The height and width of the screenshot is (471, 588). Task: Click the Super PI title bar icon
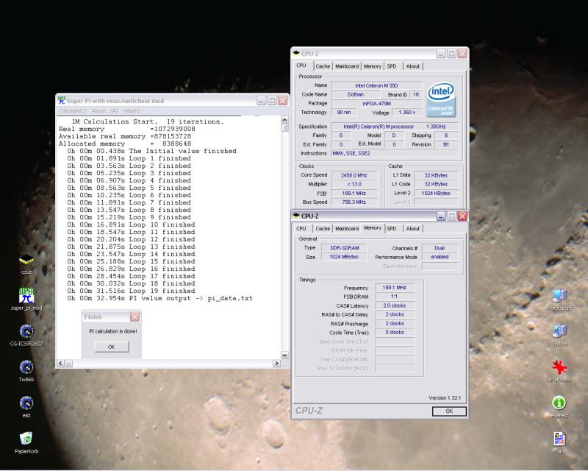(61, 100)
